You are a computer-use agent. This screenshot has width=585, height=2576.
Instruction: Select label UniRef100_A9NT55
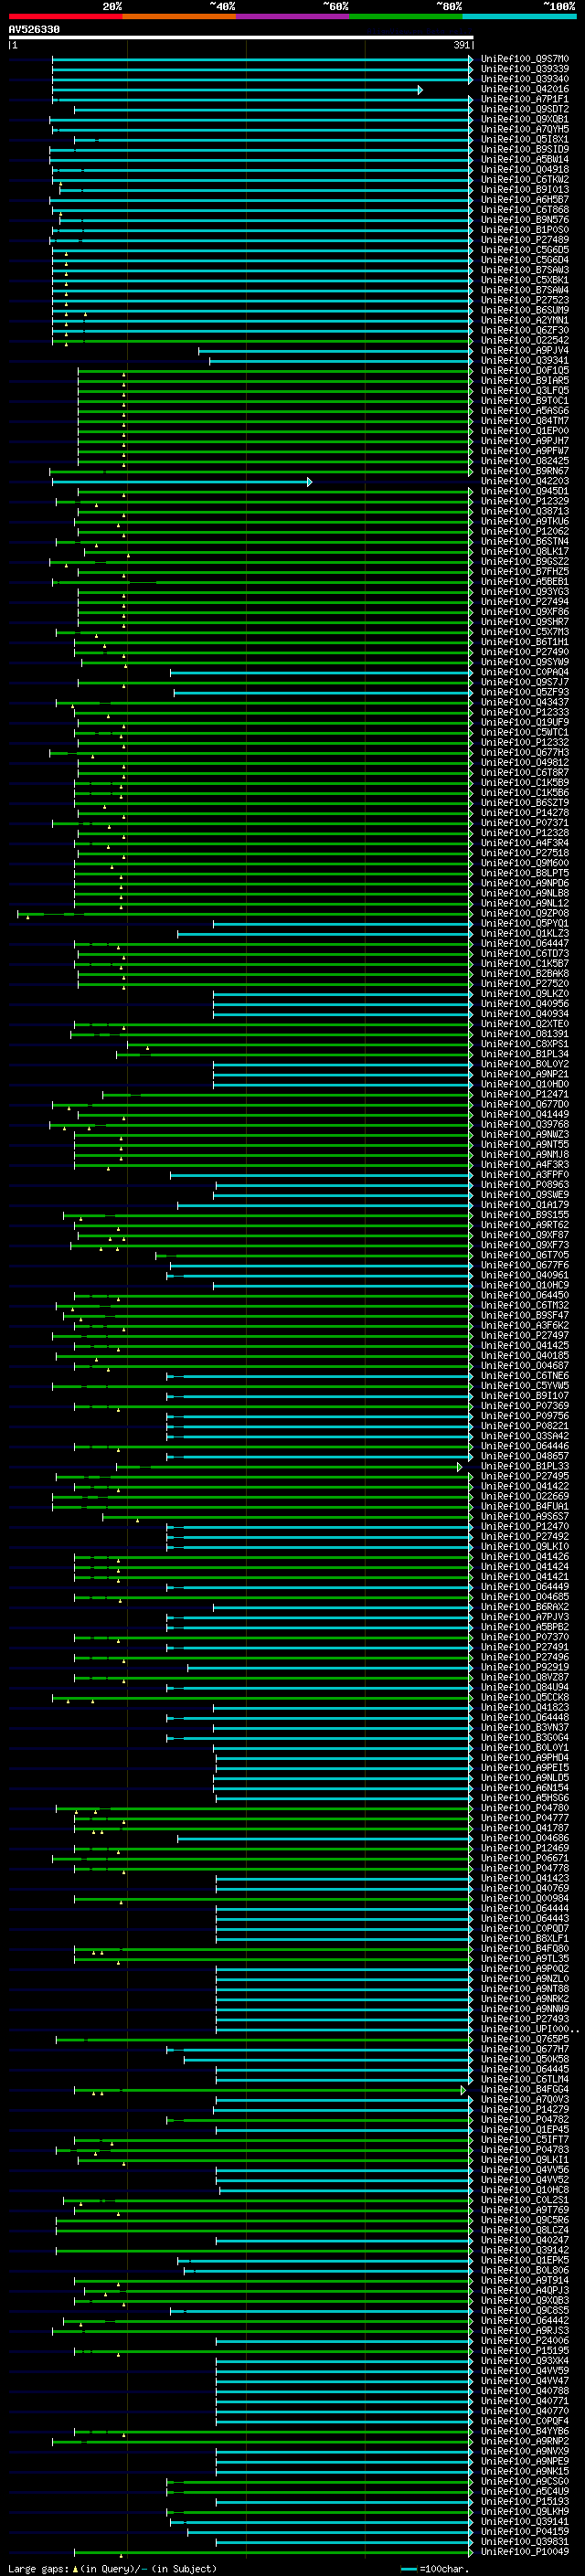(525, 1144)
